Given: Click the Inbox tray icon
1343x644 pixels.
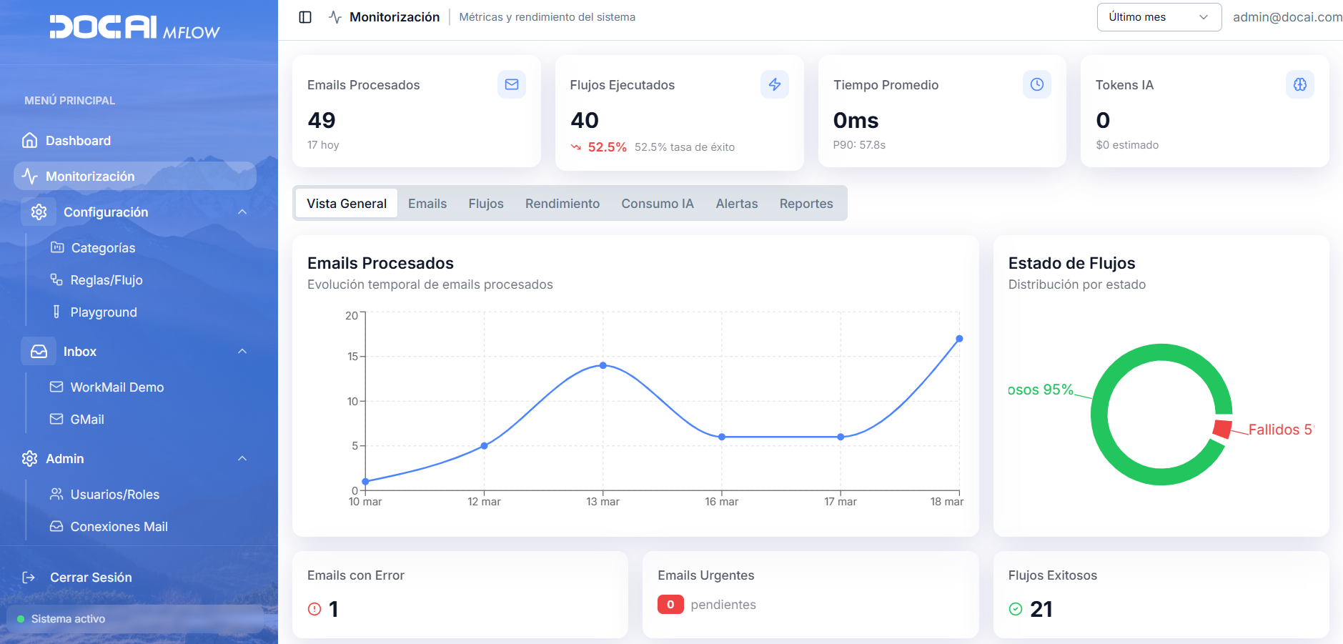Looking at the screenshot, I should pos(39,351).
